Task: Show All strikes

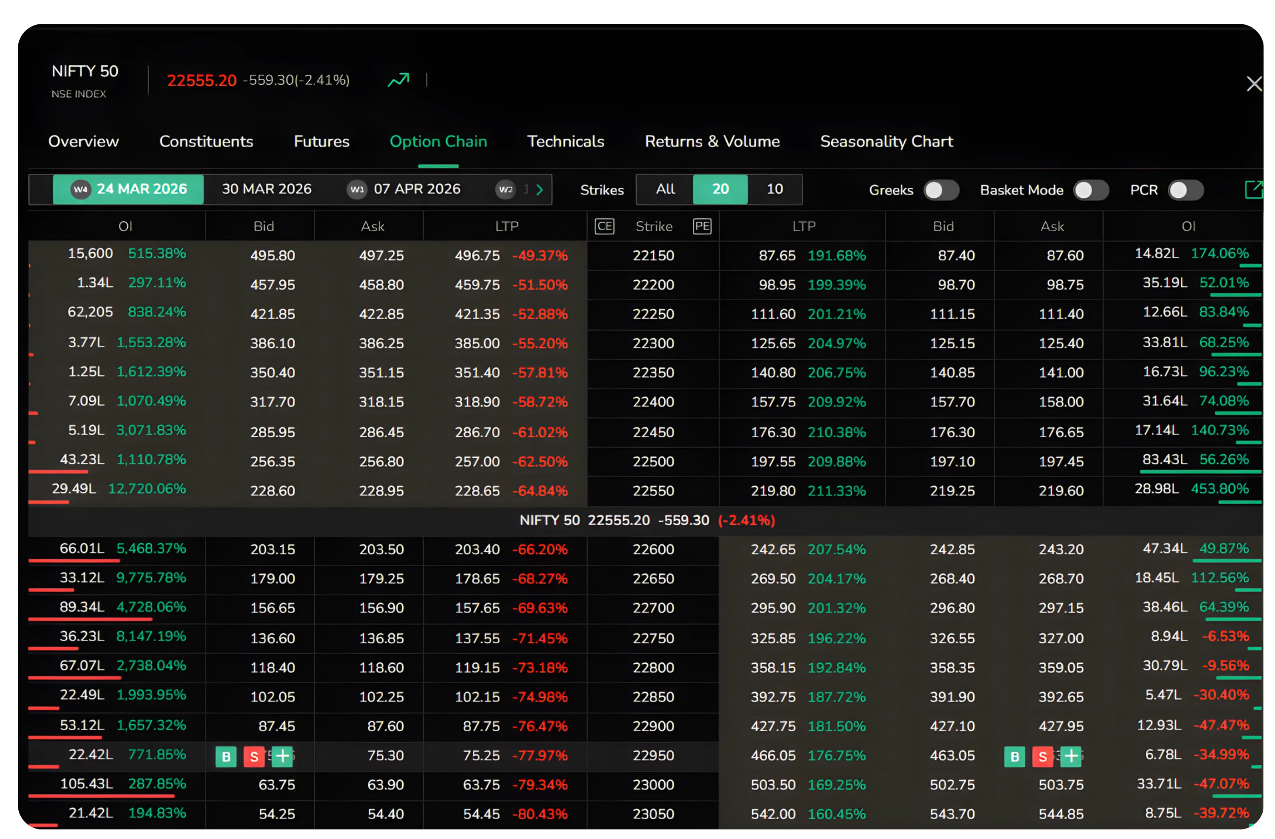Action: pyautogui.click(x=664, y=189)
